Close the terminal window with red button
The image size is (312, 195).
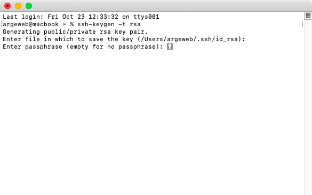pyautogui.click(x=7, y=6)
